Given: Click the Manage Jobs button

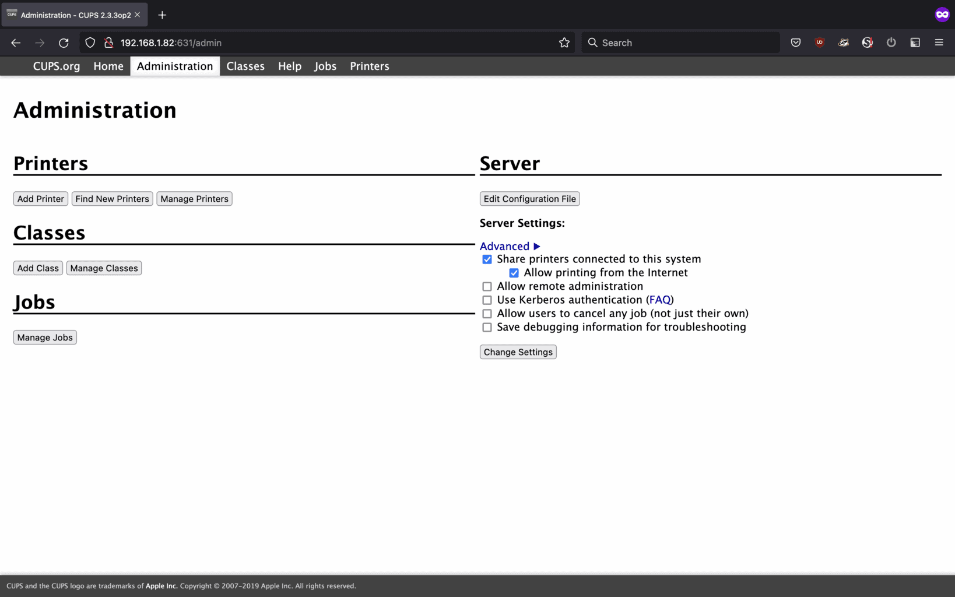Looking at the screenshot, I should [45, 338].
